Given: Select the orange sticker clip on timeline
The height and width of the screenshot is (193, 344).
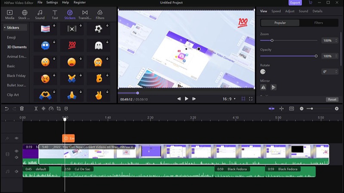Looking at the screenshot, I should (x=68, y=138).
